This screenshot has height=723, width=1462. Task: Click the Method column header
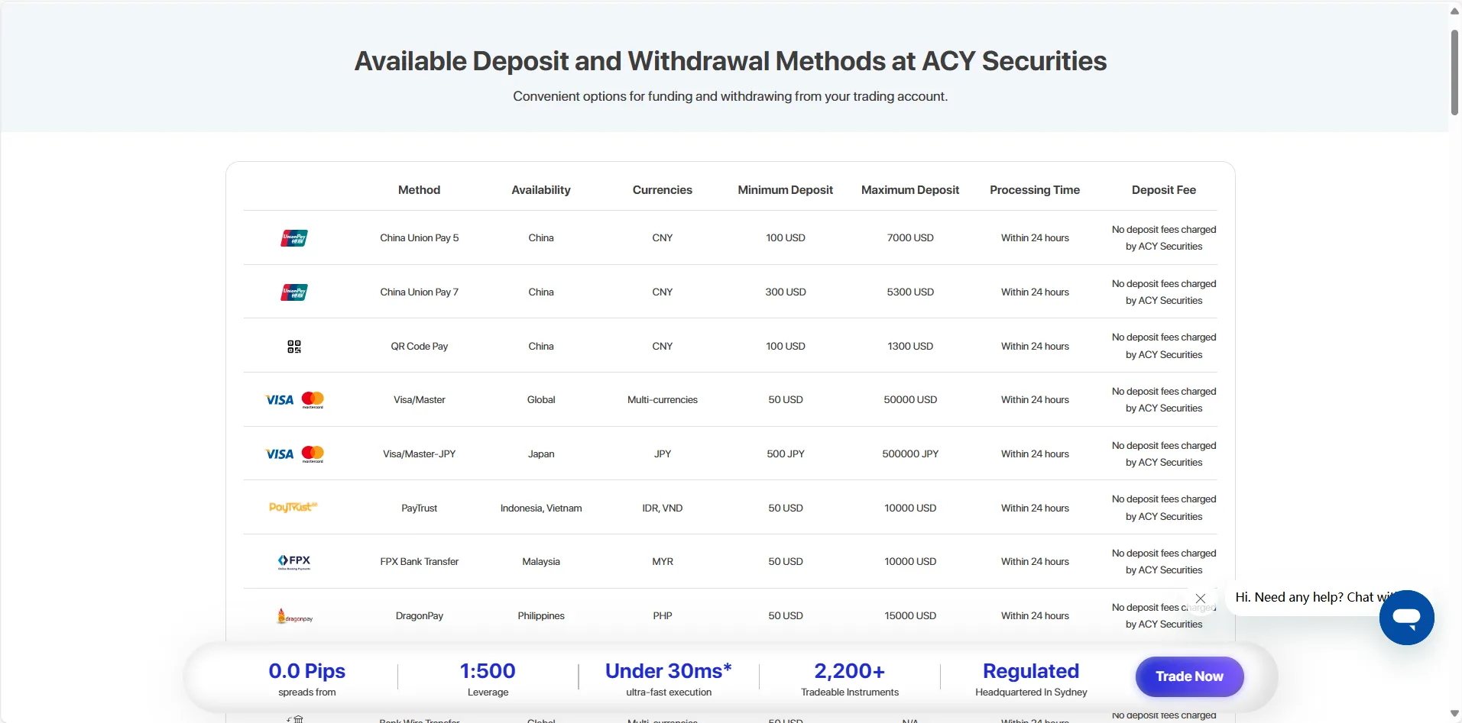[x=419, y=190]
